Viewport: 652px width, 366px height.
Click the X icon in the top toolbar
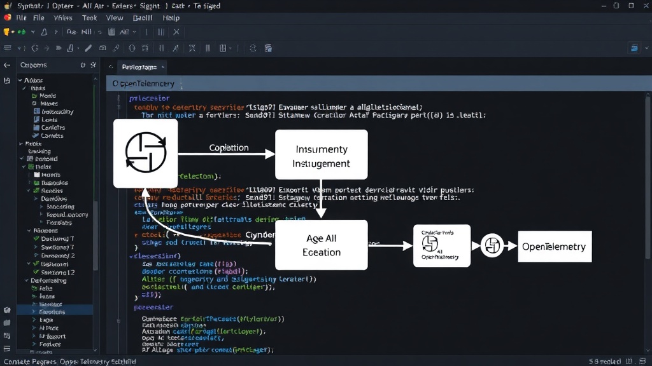(176, 32)
